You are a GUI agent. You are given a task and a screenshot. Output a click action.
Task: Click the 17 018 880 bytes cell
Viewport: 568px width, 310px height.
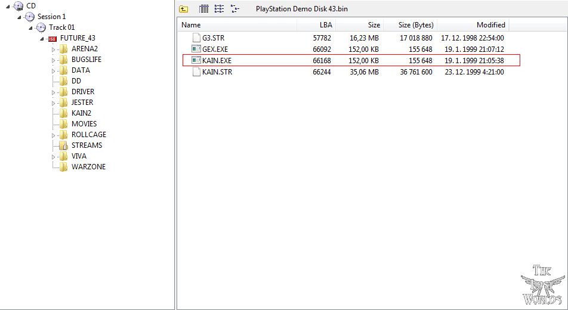click(x=416, y=38)
